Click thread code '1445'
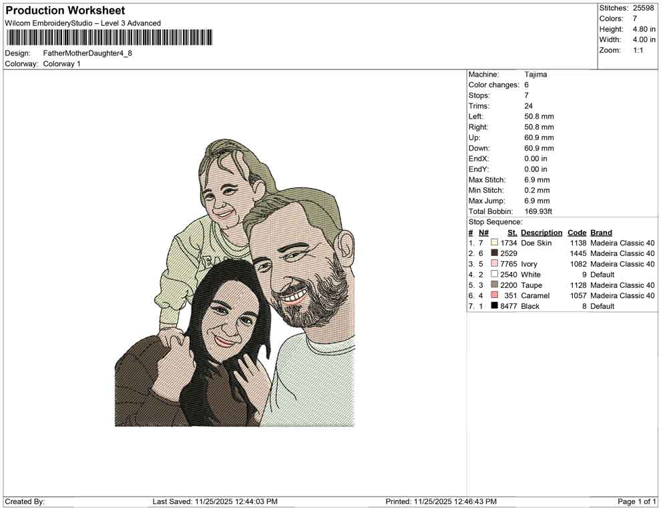 pos(578,253)
